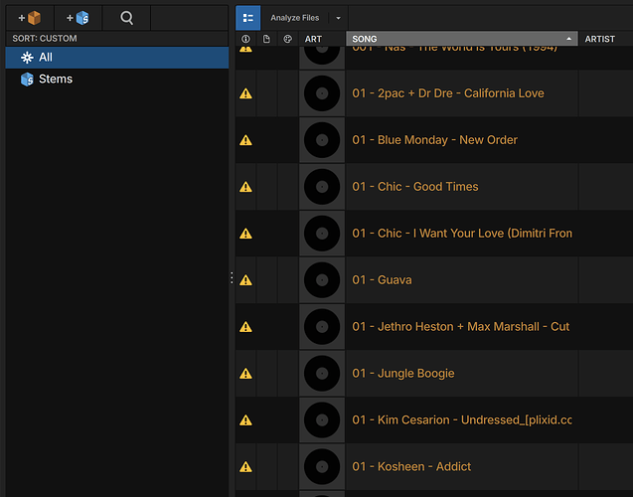Click warning icon for Blue Monday
The height and width of the screenshot is (497, 633).
245,140
